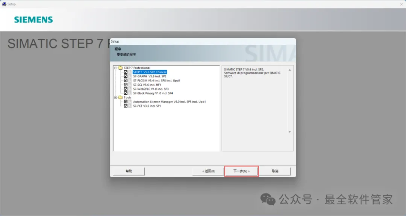
Task: Select Automation License Manager V6.0 entry
Action: 169,102
